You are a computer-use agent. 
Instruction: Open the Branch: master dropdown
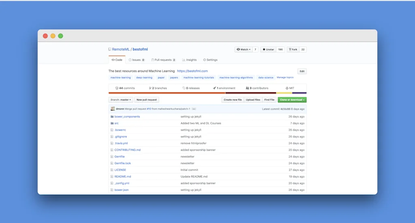(x=121, y=100)
